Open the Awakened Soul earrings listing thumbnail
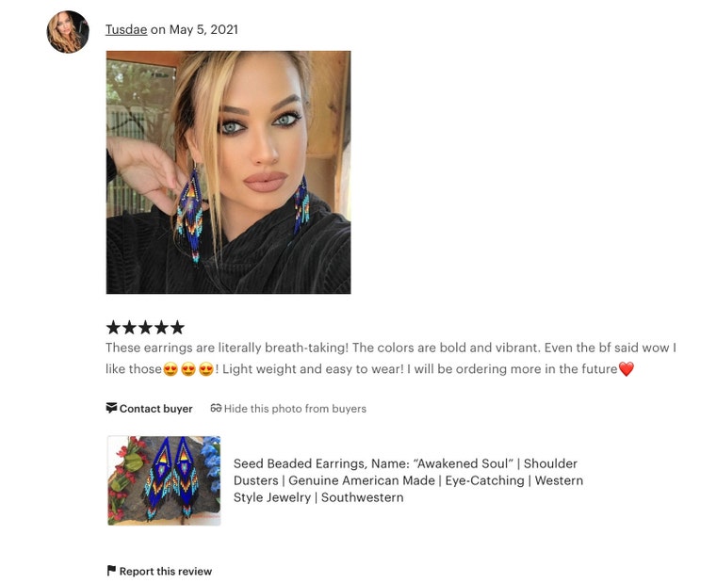The width and height of the screenshot is (716, 583). [164, 480]
